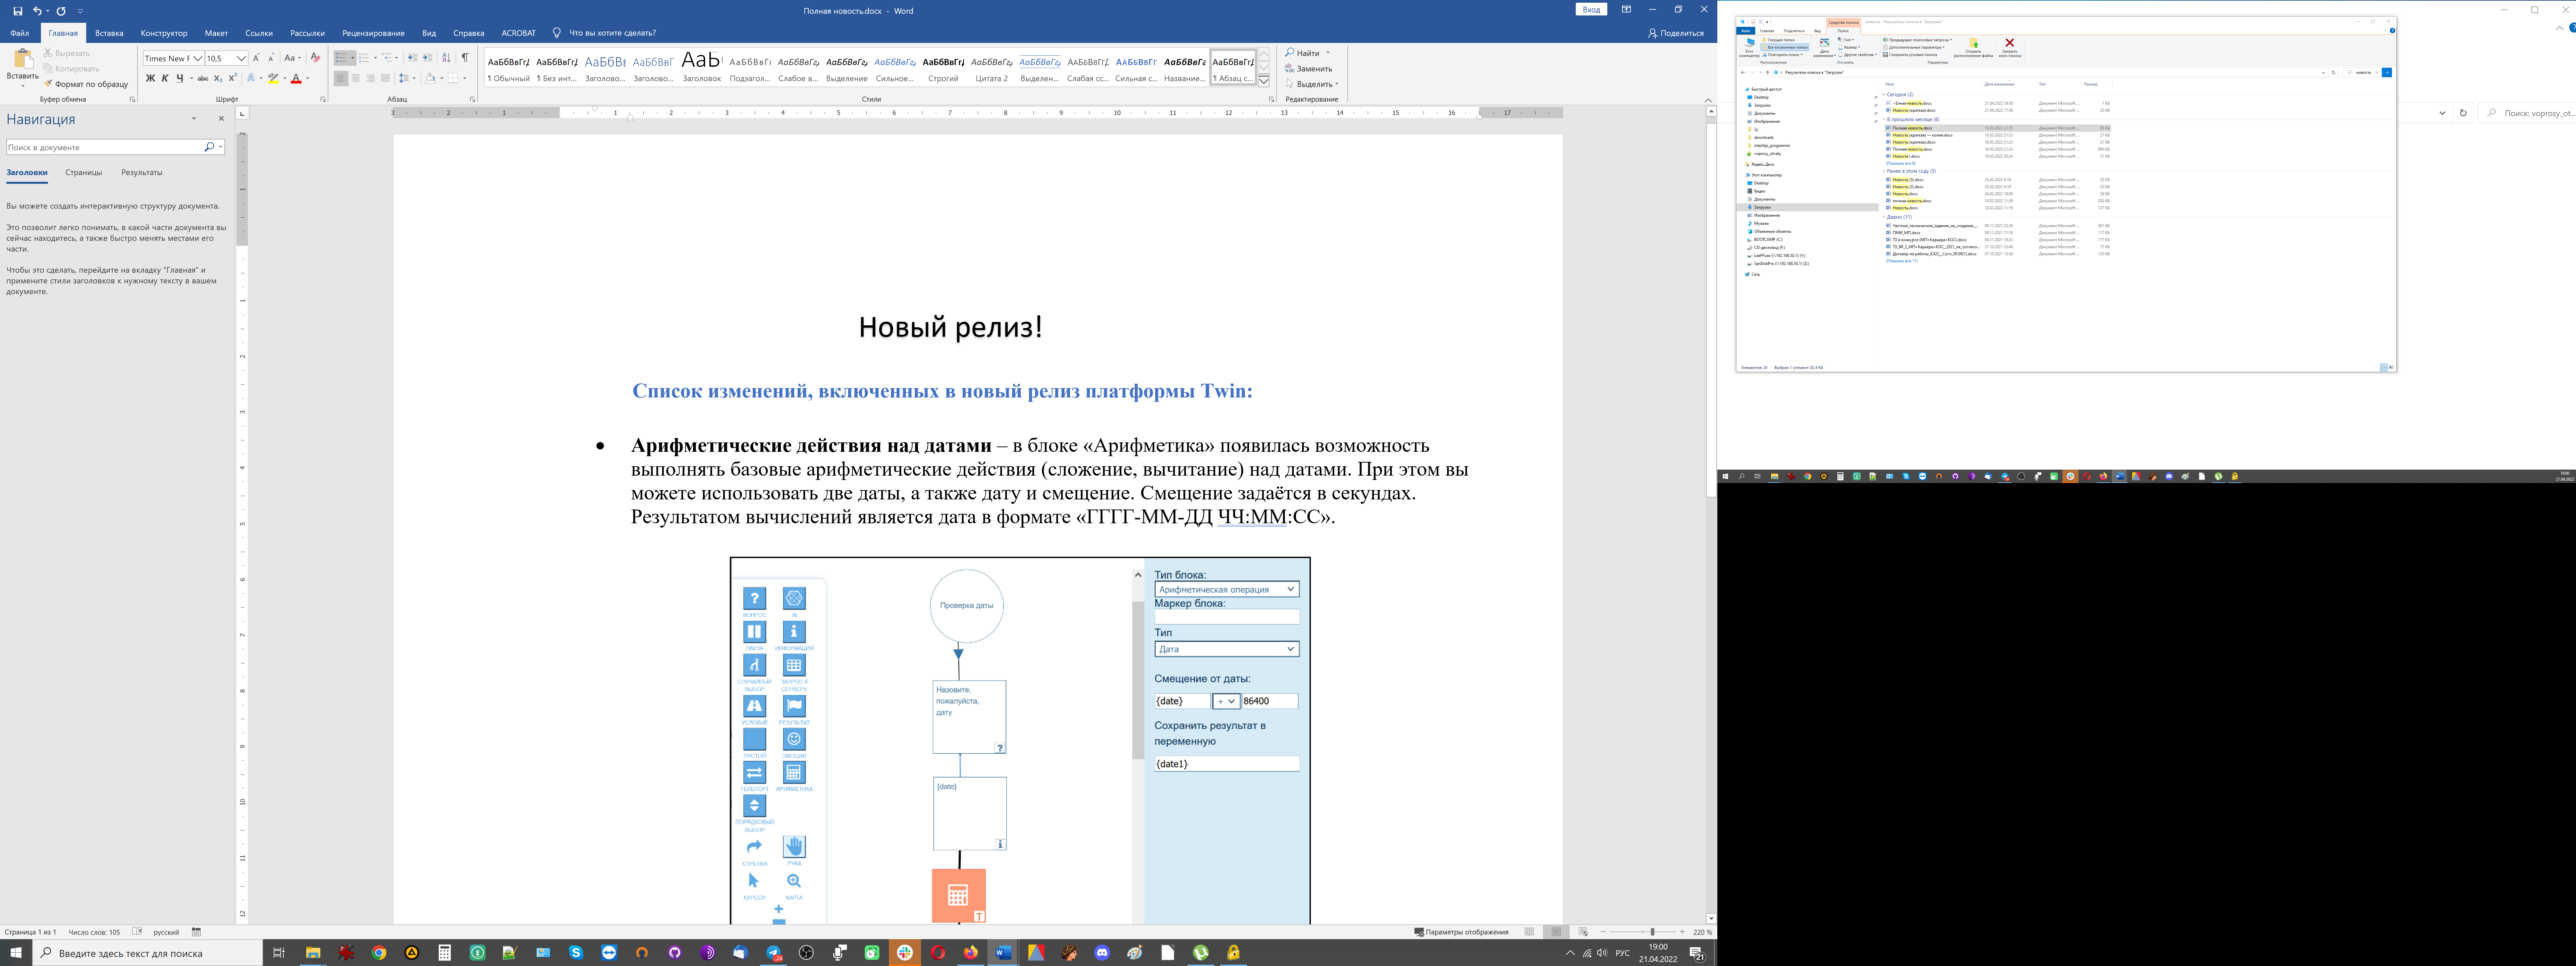Toggle italic formatting button К
Viewport: 2576px width, 966px height.
point(165,78)
